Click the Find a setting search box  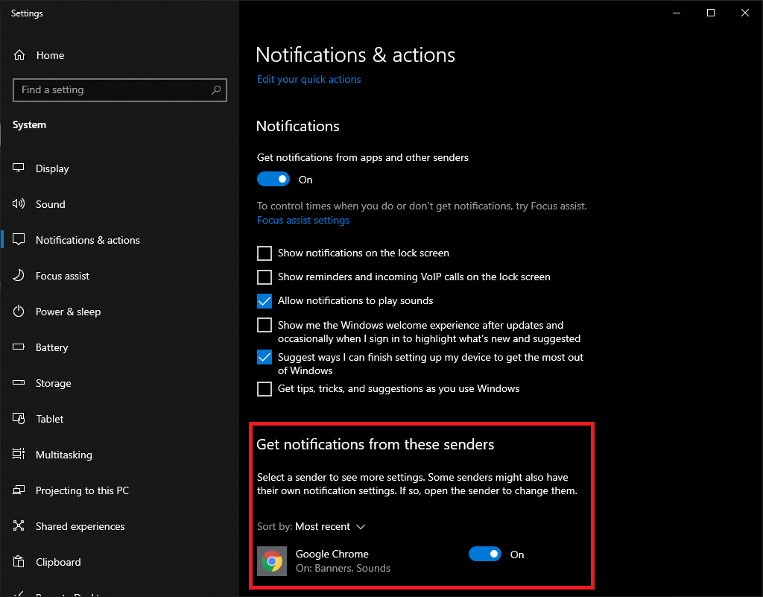[x=112, y=90]
